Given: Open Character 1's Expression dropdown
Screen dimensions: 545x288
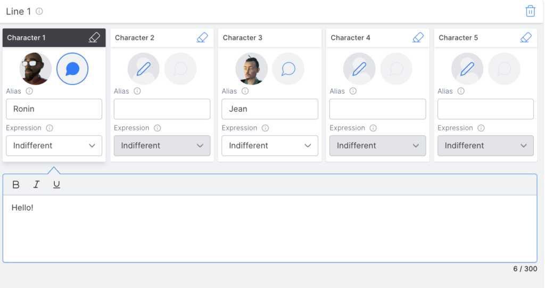Looking at the screenshot, I should click(x=54, y=145).
